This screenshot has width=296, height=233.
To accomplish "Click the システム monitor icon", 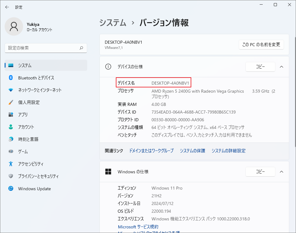I will 11,66.
